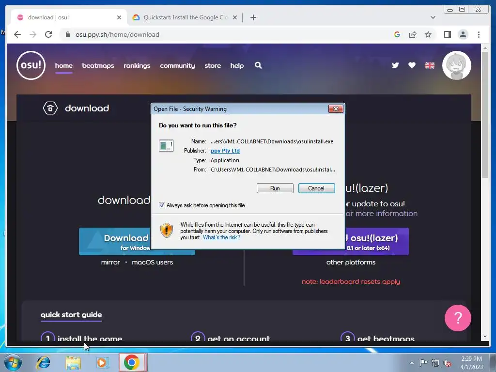Viewport: 496px width, 372px height.
Task: Share this page using share icon
Action: (x=413, y=34)
